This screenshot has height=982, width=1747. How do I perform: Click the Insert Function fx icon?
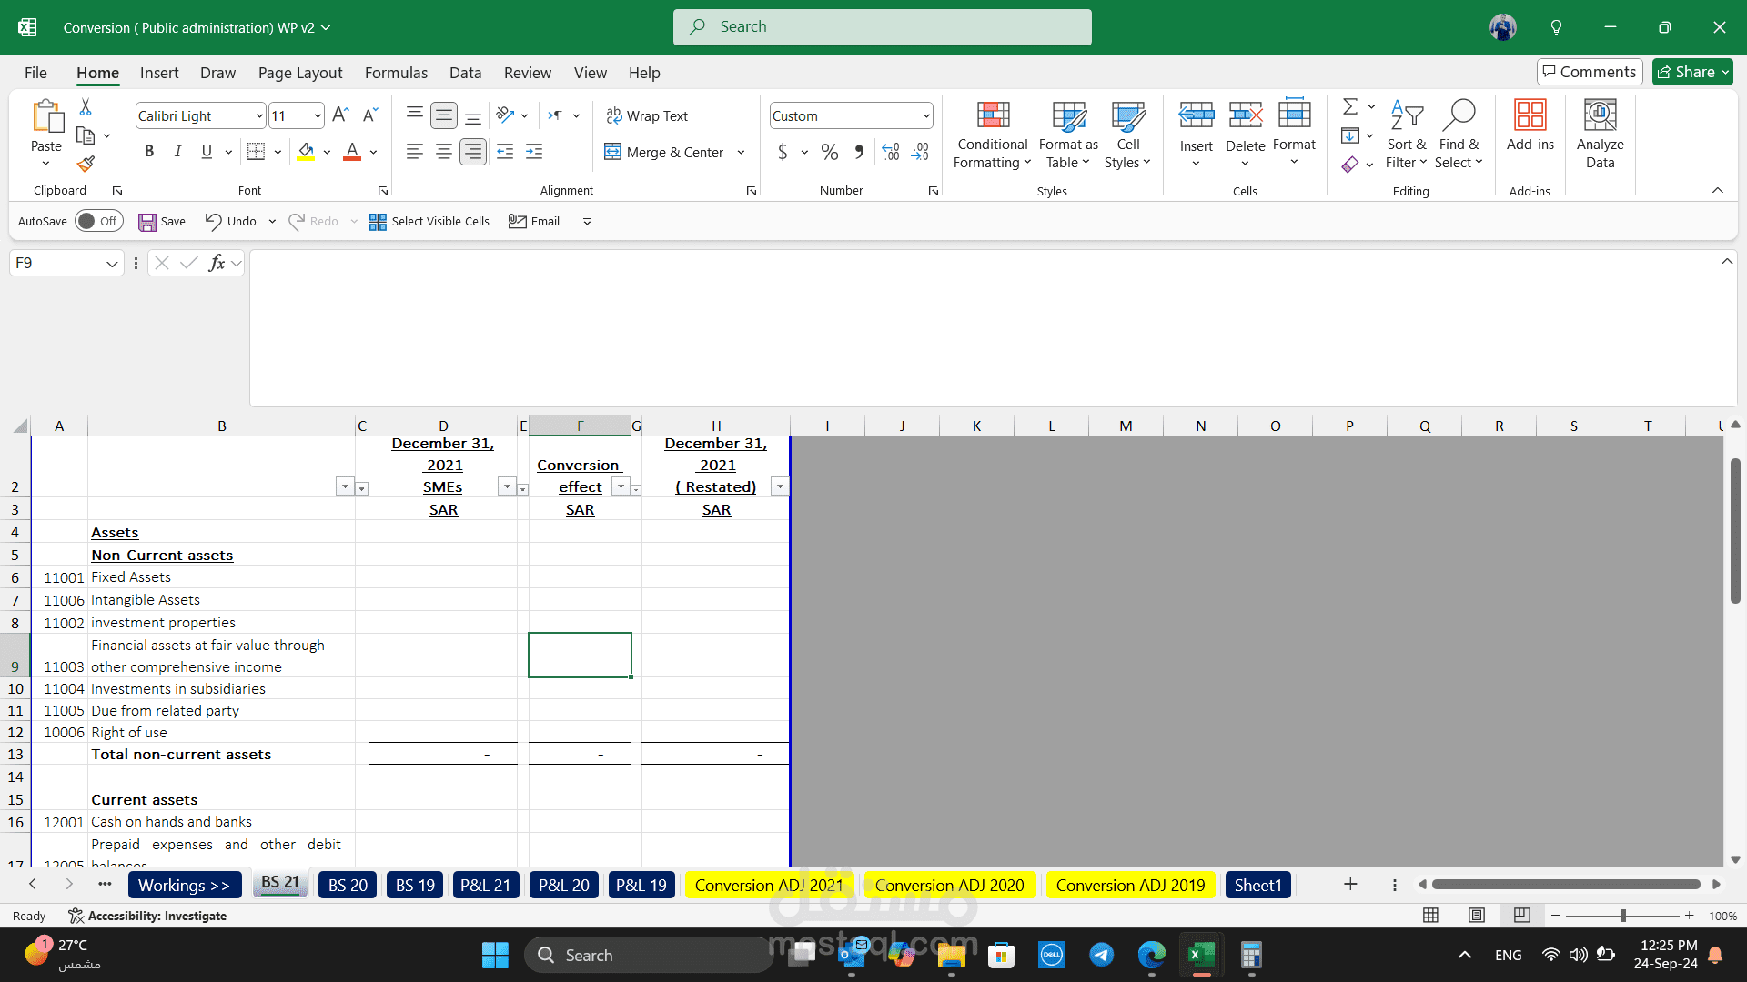(217, 263)
